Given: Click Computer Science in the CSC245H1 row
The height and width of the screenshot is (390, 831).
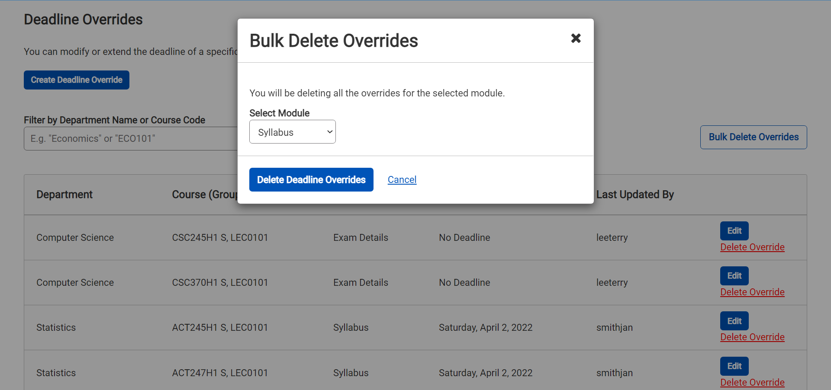Looking at the screenshot, I should coord(75,237).
